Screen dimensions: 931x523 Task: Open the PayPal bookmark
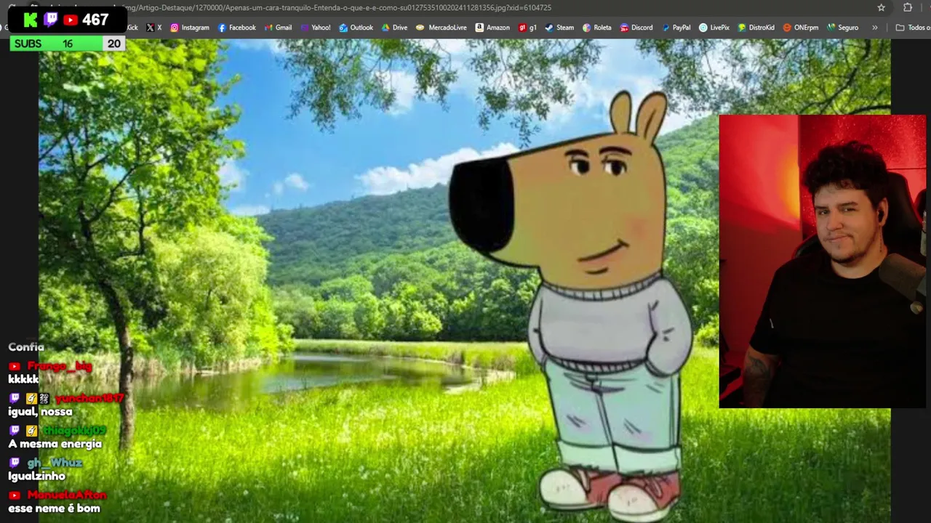(676, 28)
